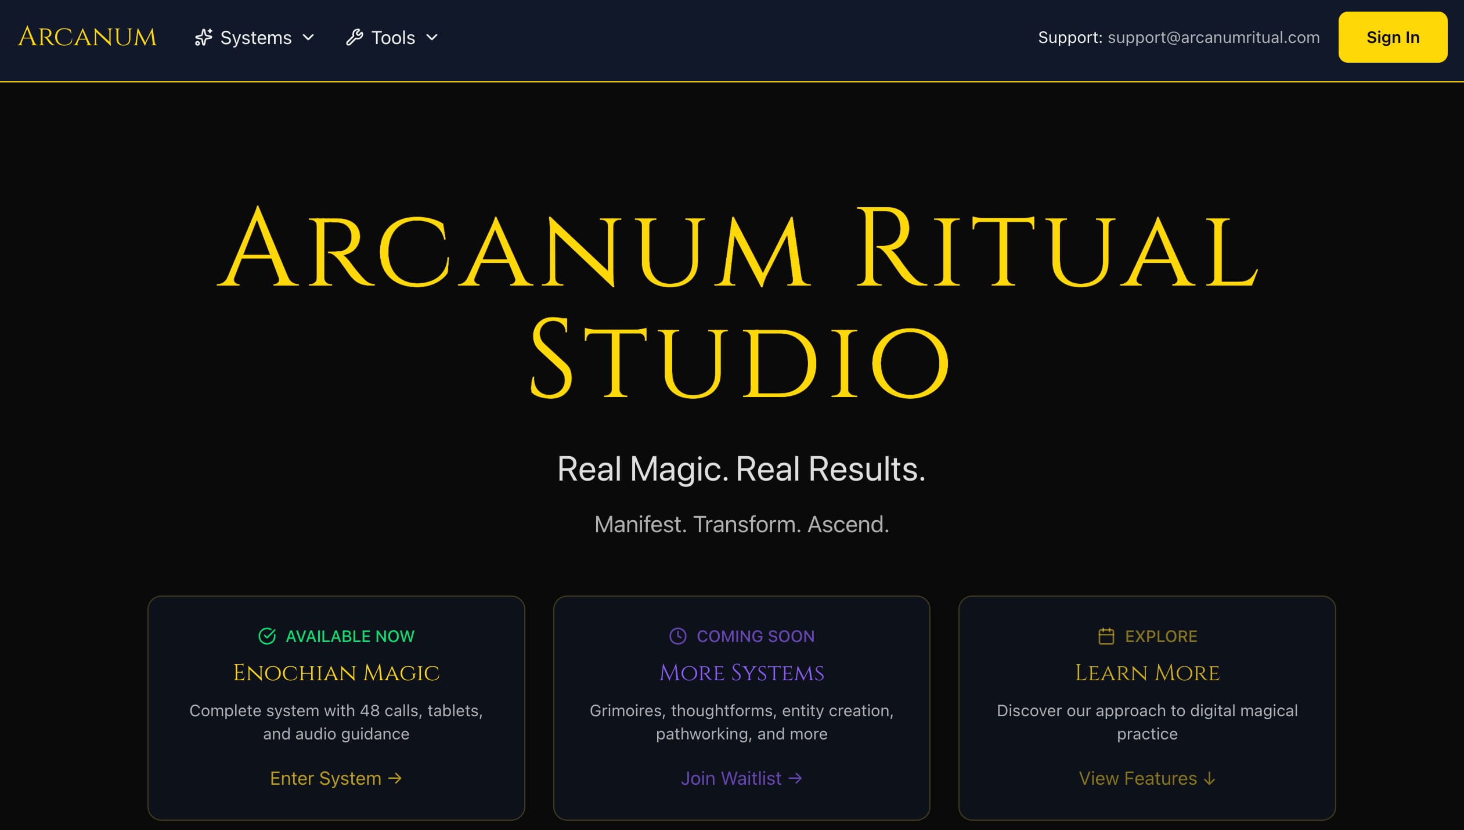Open the chevron next to Systems

309,37
